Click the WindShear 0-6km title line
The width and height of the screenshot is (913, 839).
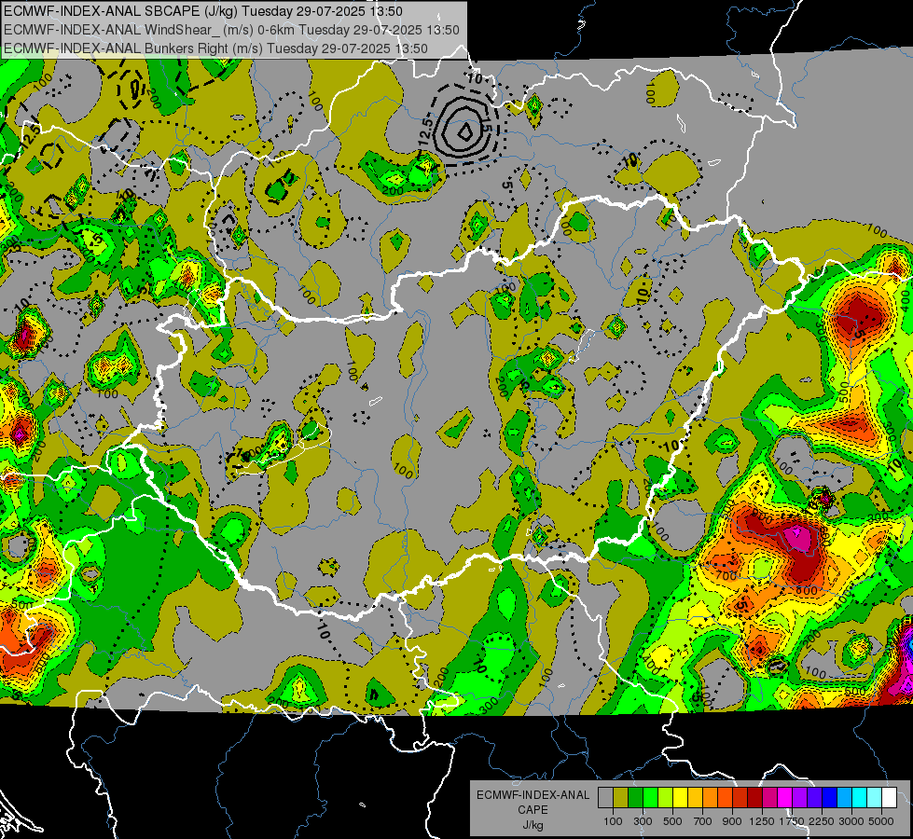[x=231, y=30]
